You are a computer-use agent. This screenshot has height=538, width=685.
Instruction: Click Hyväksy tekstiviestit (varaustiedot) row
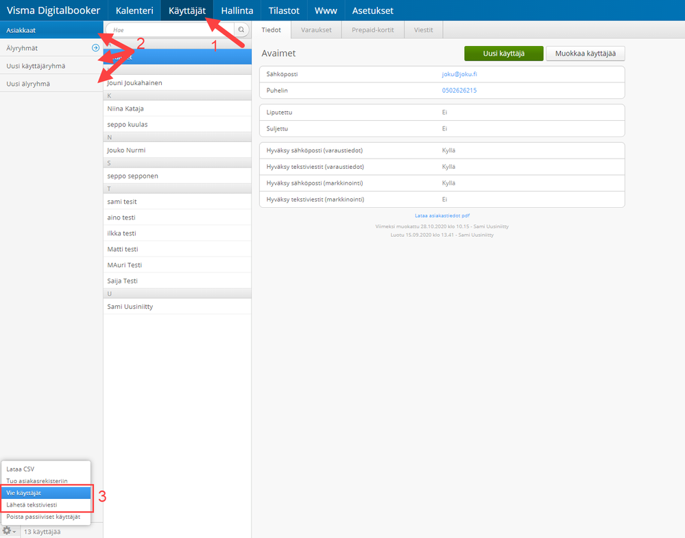pyautogui.click(x=442, y=167)
